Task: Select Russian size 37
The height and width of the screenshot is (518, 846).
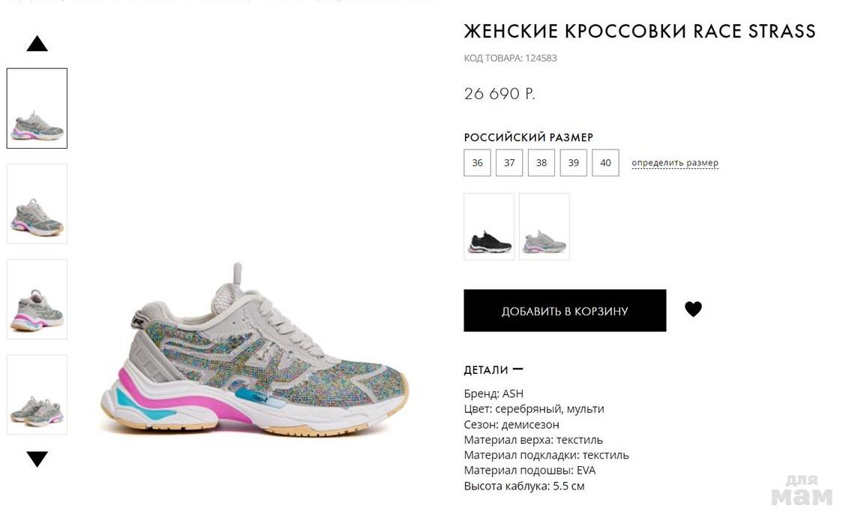Action: pos(509,163)
